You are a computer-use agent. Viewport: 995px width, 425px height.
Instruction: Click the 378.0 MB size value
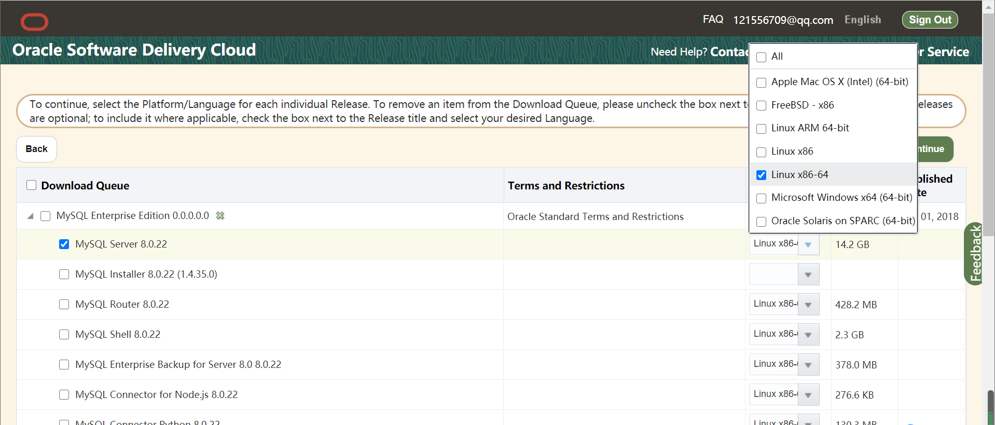[x=855, y=365]
